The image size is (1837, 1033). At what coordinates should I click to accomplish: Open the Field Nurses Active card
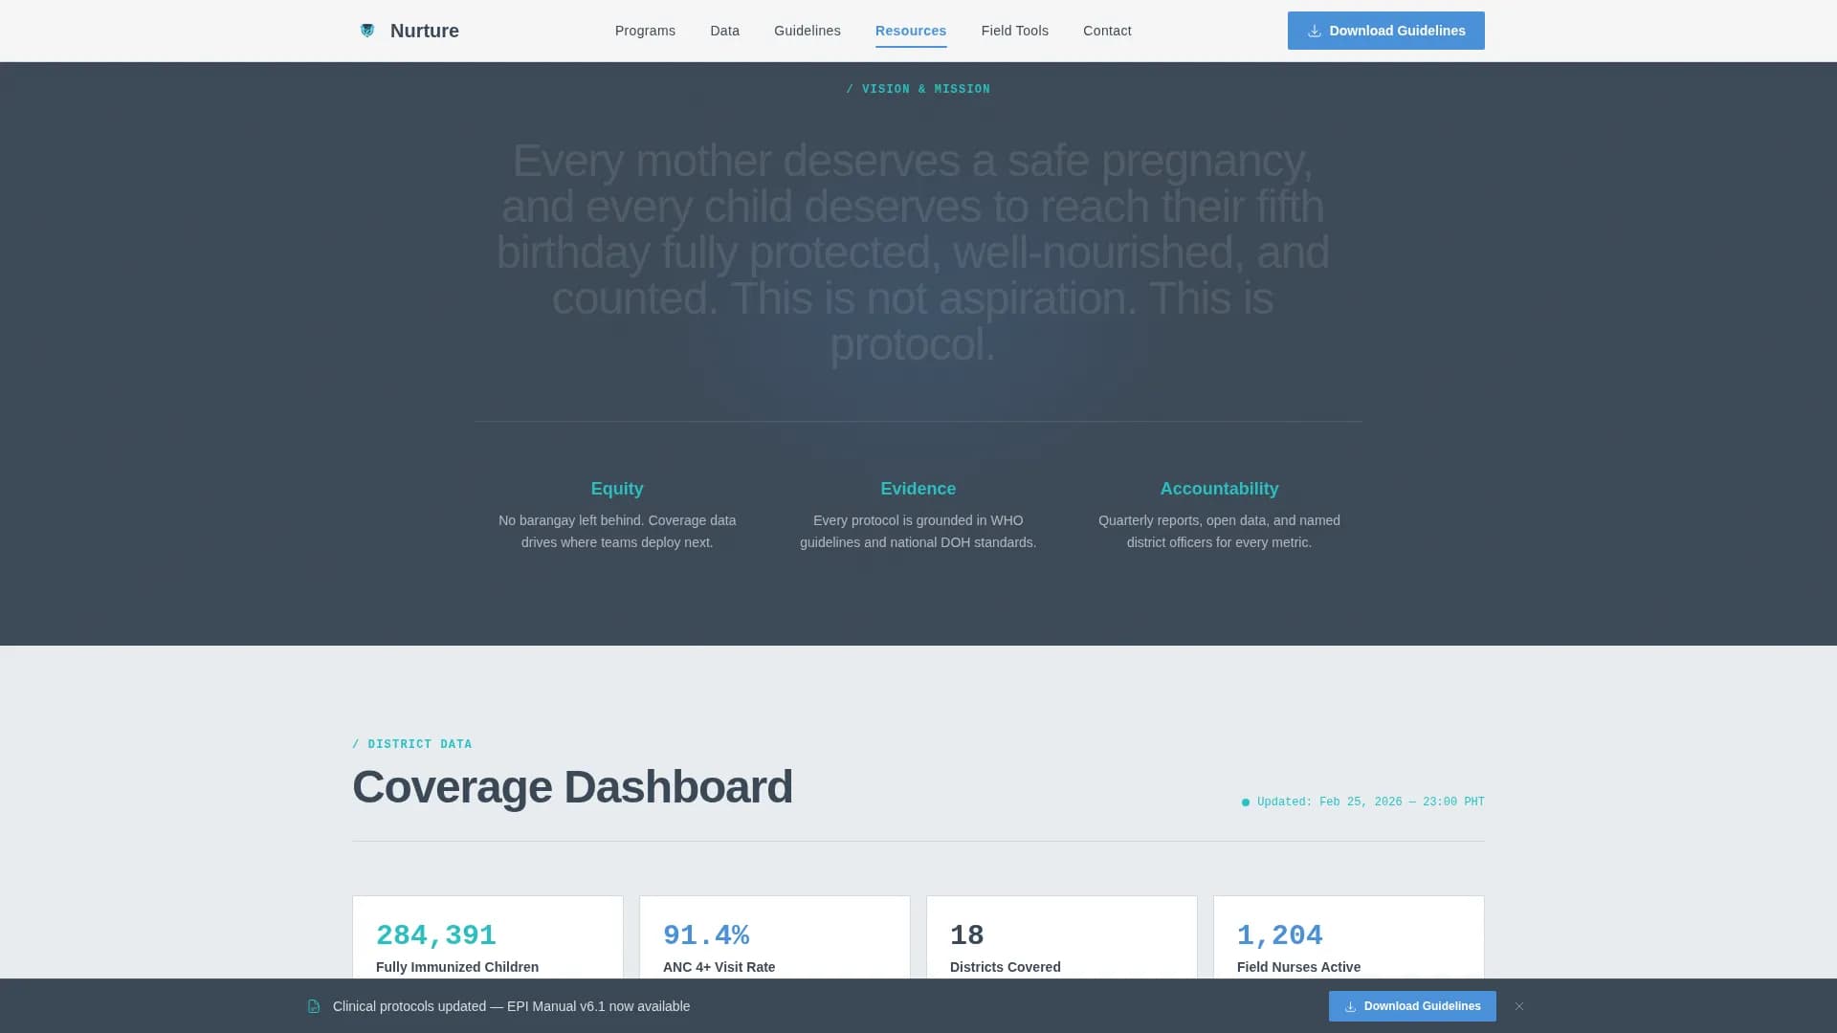[x=1349, y=937]
